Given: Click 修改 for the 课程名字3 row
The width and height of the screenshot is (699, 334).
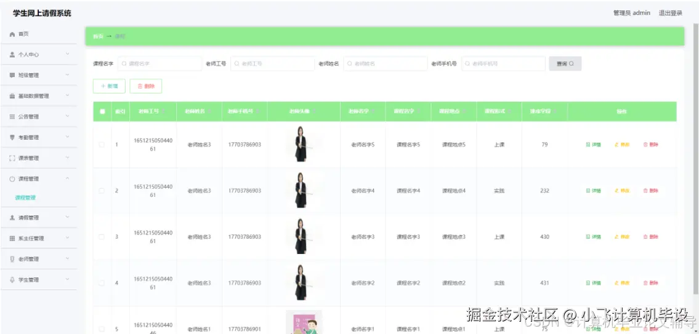Looking at the screenshot, I should pyautogui.click(x=622, y=237).
